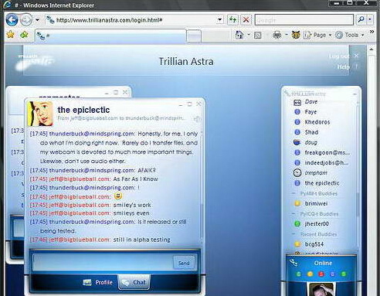Select contact jhester00
This screenshot has width=380, height=296.
coord(317,224)
